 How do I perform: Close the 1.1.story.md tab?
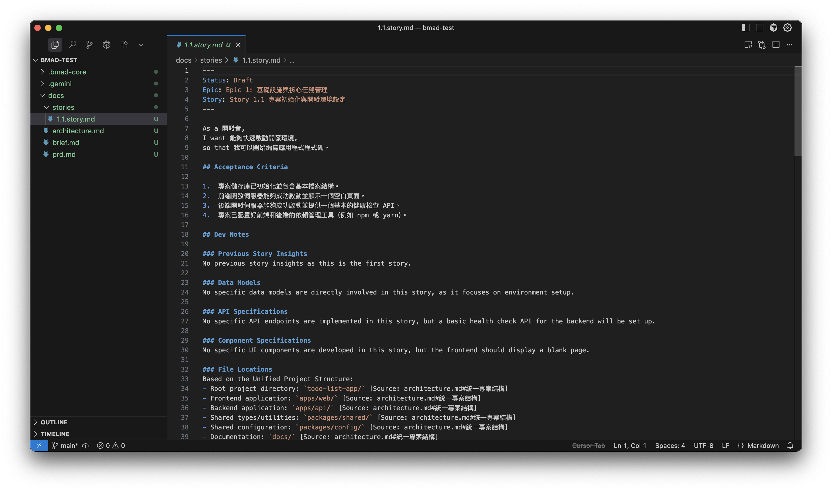pyautogui.click(x=238, y=45)
